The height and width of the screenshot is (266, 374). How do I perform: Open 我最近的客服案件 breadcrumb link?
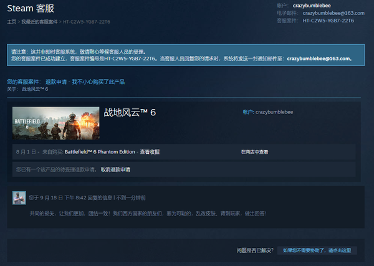coord(39,21)
